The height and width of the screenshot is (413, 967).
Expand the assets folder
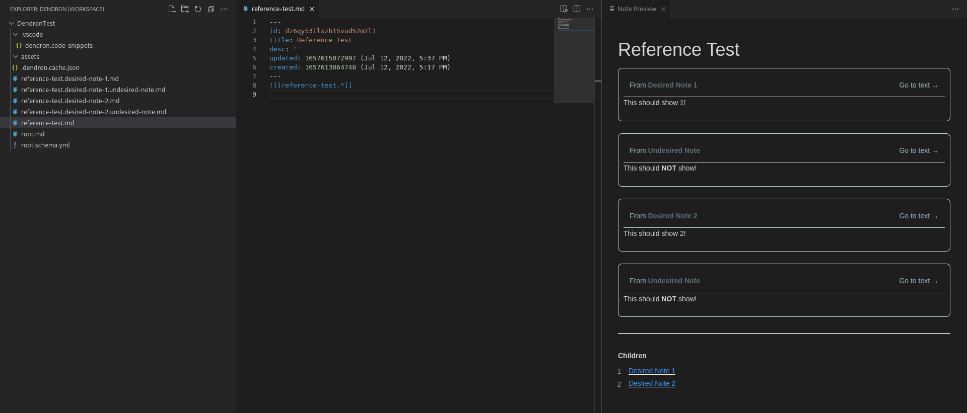coord(16,57)
